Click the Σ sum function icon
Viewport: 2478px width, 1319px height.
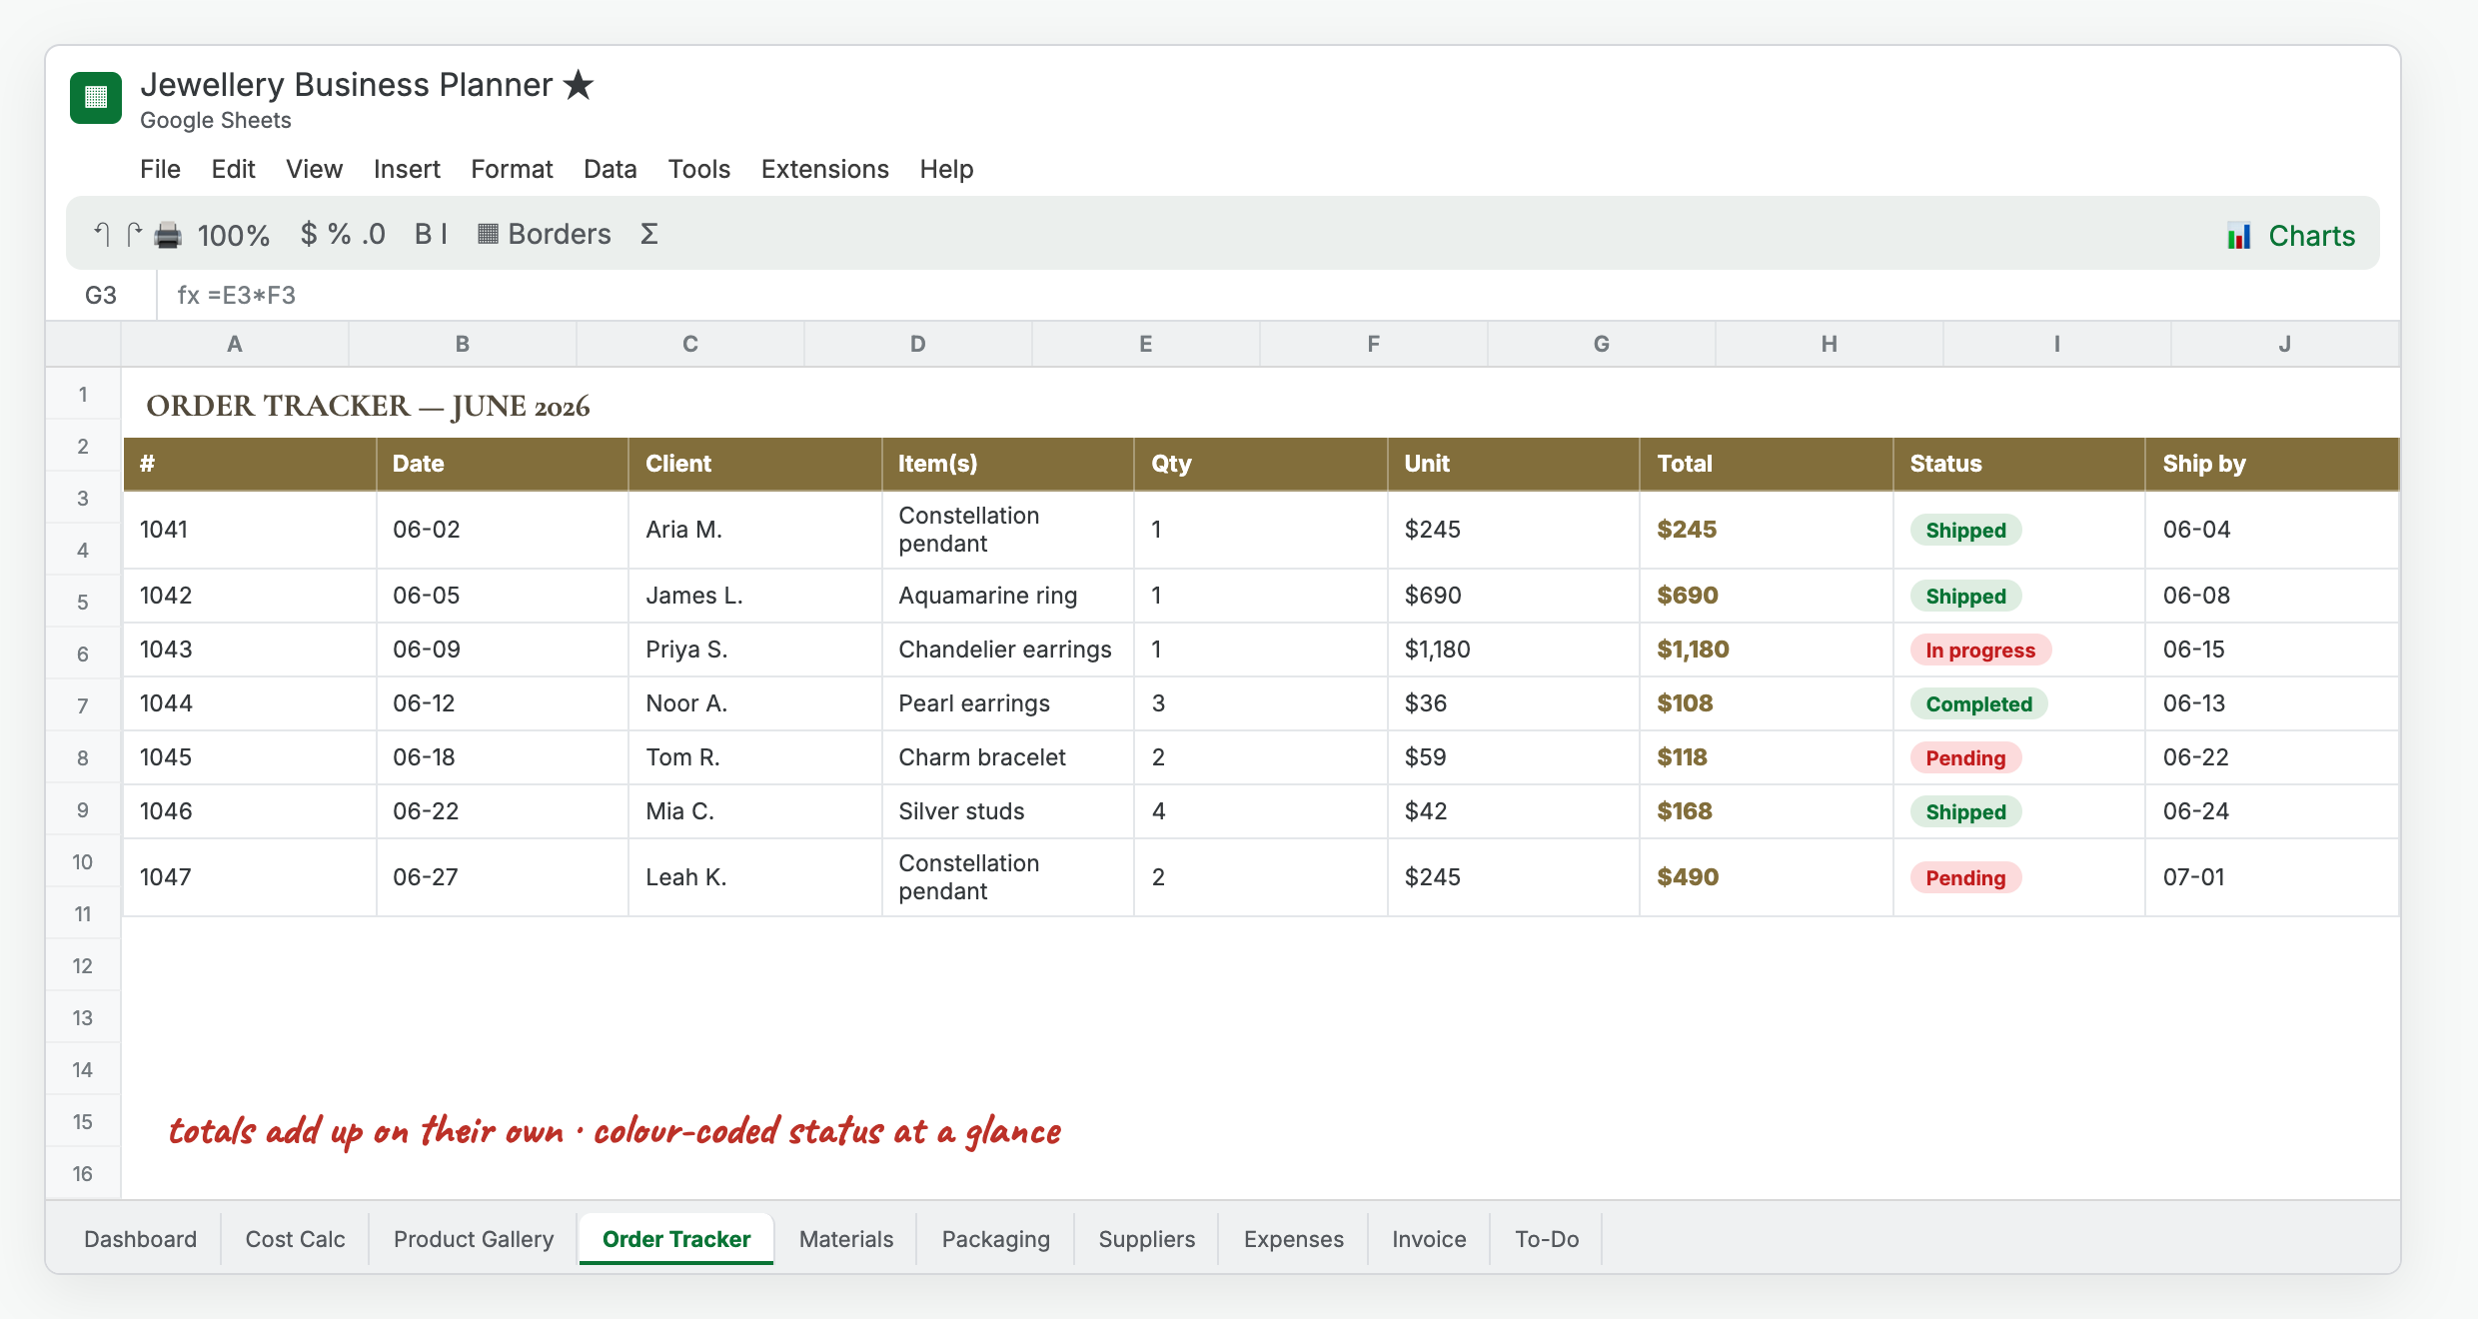click(x=649, y=234)
